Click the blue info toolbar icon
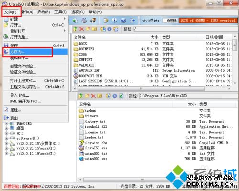Screen dimensions: 239x191 tap(114, 21)
